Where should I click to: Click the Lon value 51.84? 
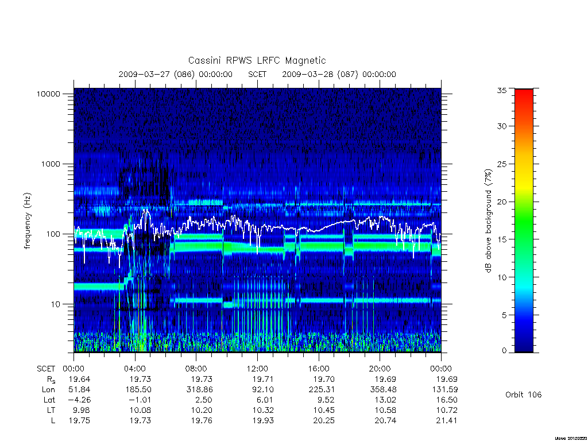click(x=79, y=390)
